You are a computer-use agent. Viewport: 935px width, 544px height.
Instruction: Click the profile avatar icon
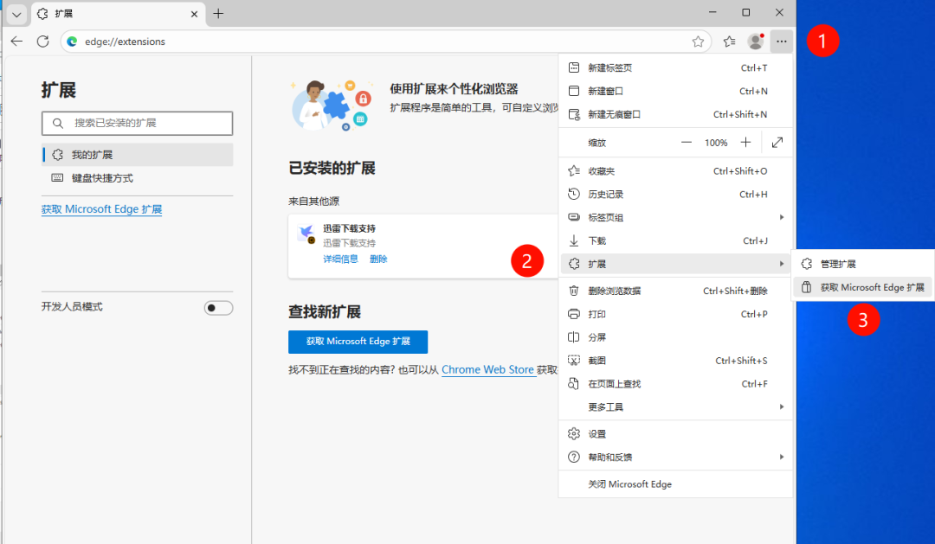click(x=756, y=42)
